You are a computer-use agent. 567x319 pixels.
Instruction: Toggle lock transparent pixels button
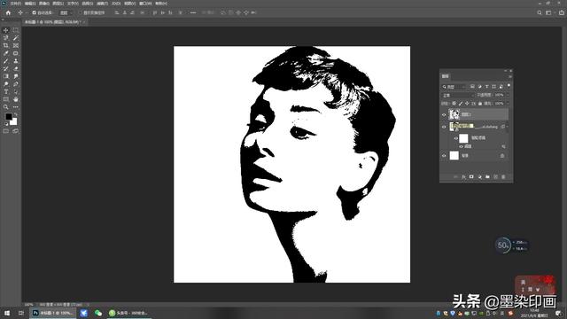pos(454,104)
